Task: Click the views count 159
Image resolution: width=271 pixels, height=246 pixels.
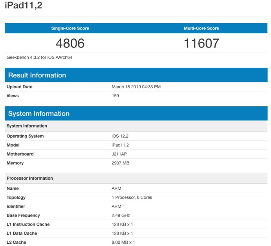Action: 115,96
